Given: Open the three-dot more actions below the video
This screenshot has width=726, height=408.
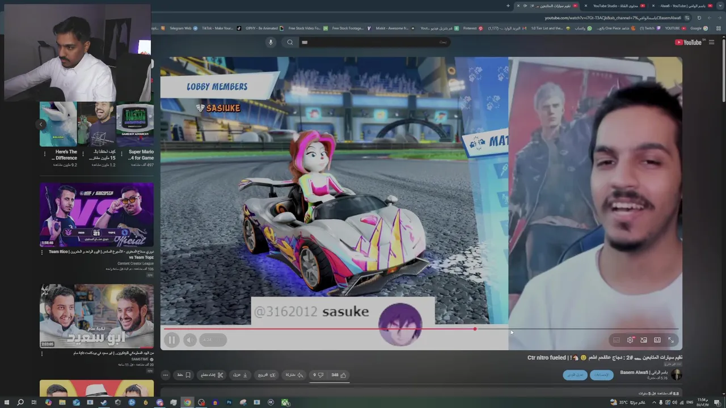Looking at the screenshot, I should [166, 375].
